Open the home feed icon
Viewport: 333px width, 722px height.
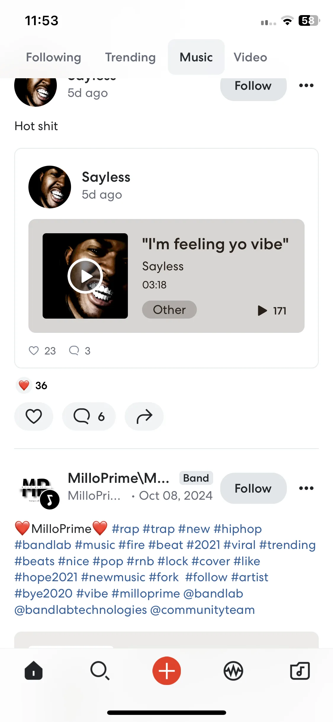pos(33,670)
